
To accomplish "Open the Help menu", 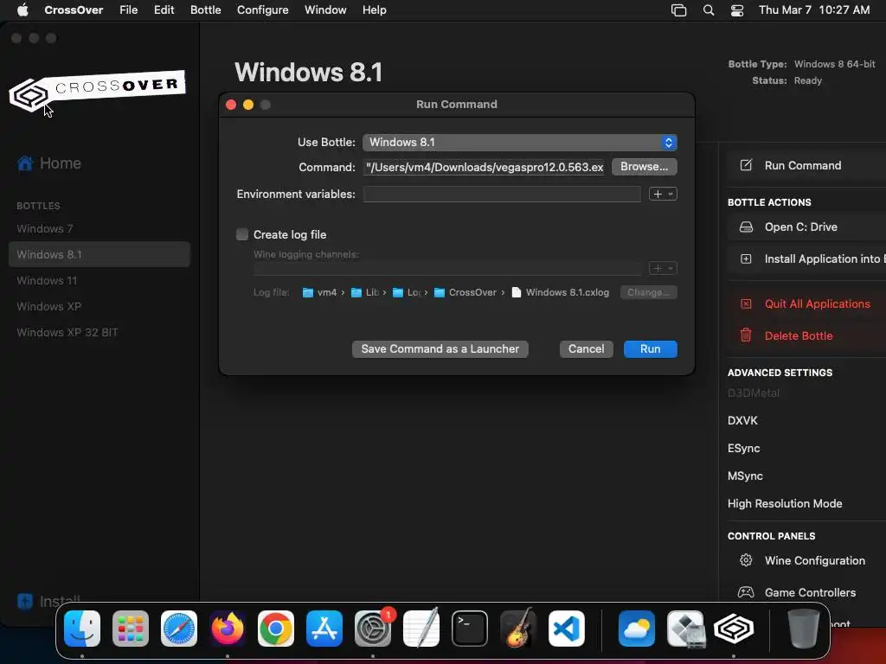I will tap(374, 10).
